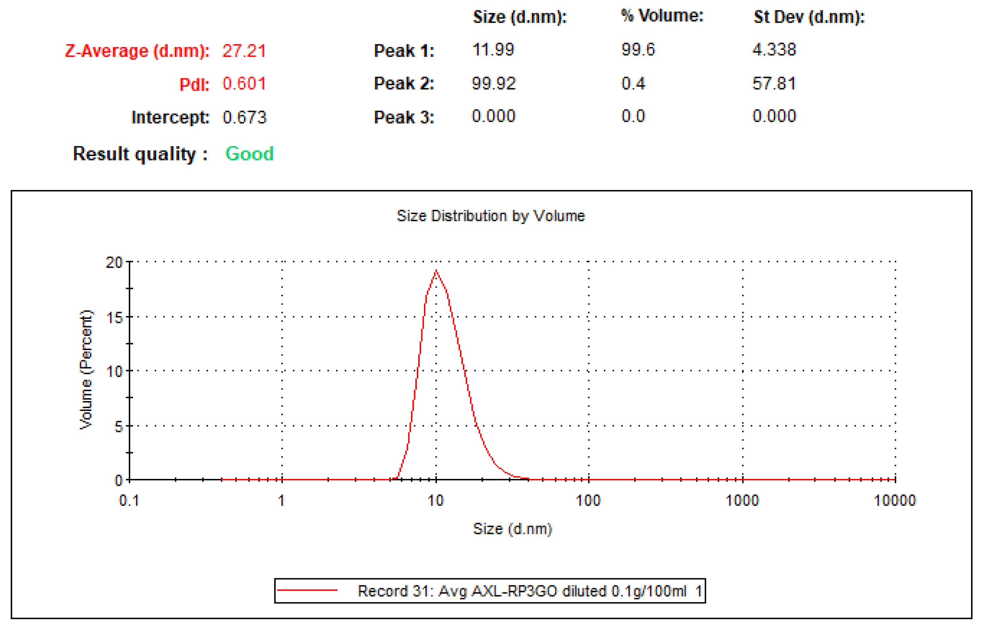The image size is (981, 625).
Task: Click the % Volume column header
Action: [x=662, y=15]
